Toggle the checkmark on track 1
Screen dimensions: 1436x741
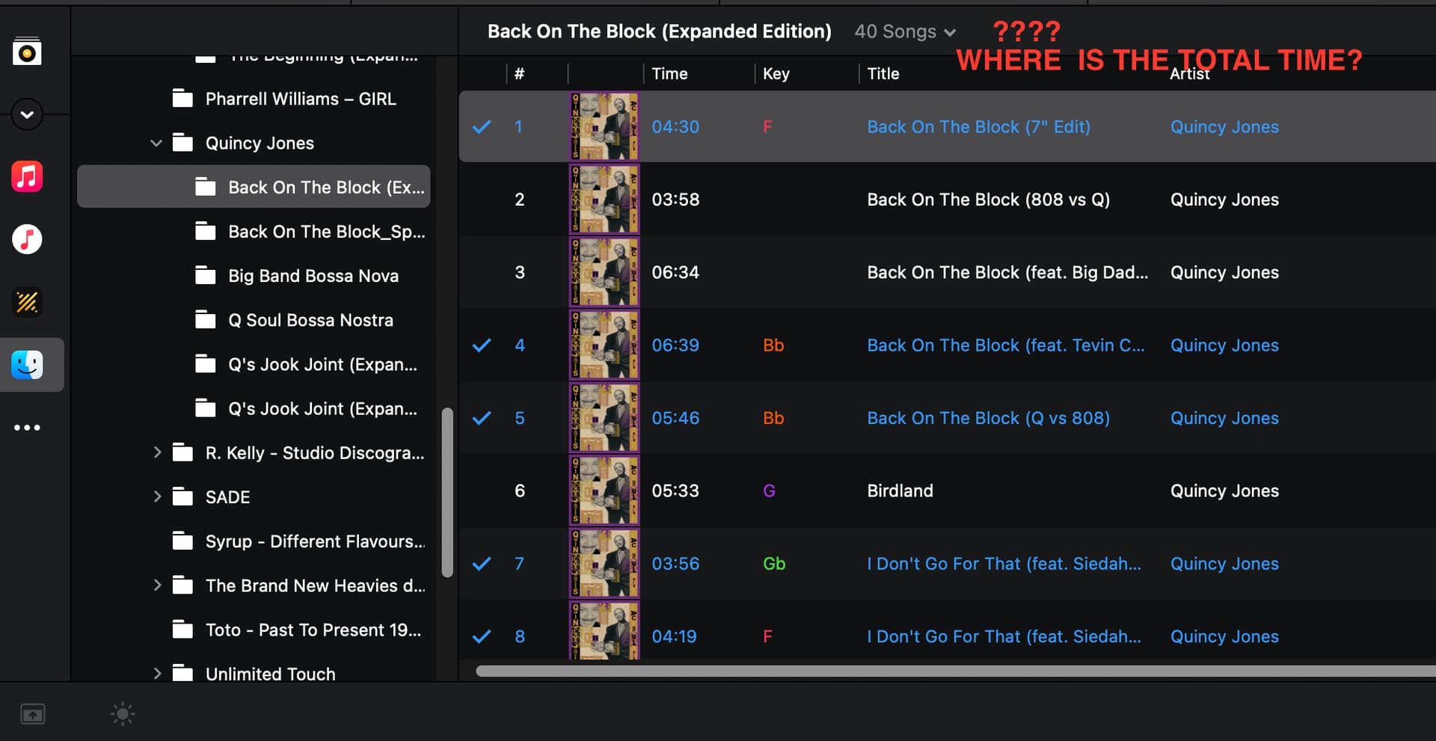482,127
